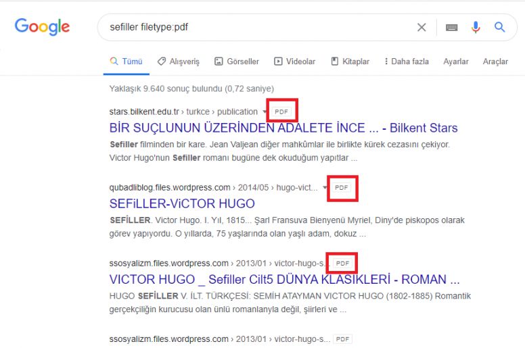525x348 pixels.
Task: Click Araçlar to show search tools
Action: [x=495, y=61]
